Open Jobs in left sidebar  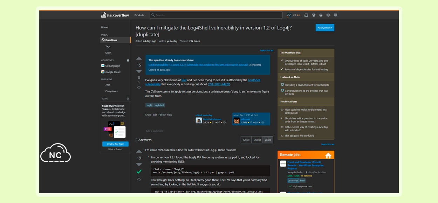pos(108,85)
